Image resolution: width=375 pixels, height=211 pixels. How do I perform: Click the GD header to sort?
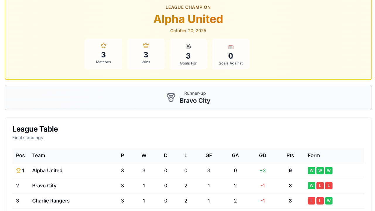(x=262, y=156)
